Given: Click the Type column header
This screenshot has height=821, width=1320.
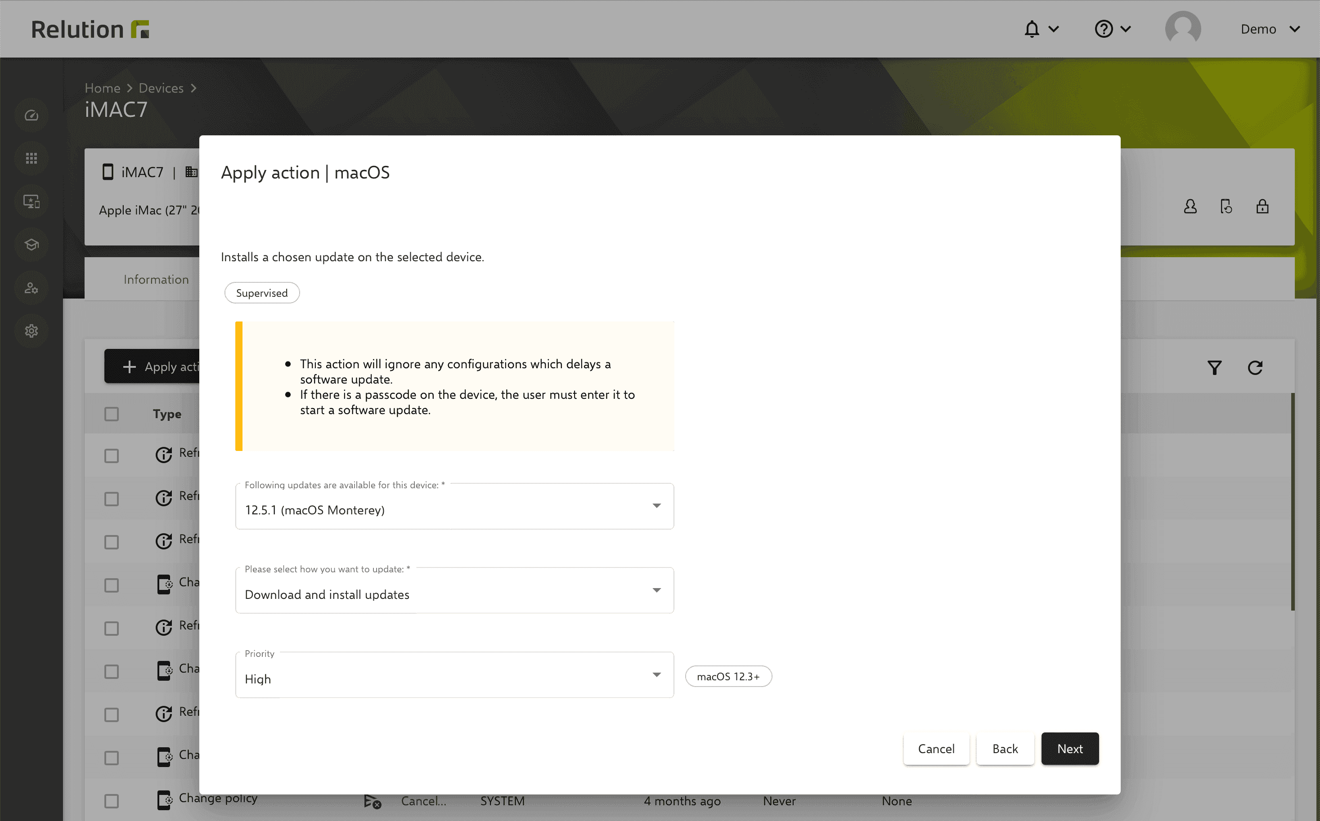Looking at the screenshot, I should pyautogui.click(x=167, y=414).
